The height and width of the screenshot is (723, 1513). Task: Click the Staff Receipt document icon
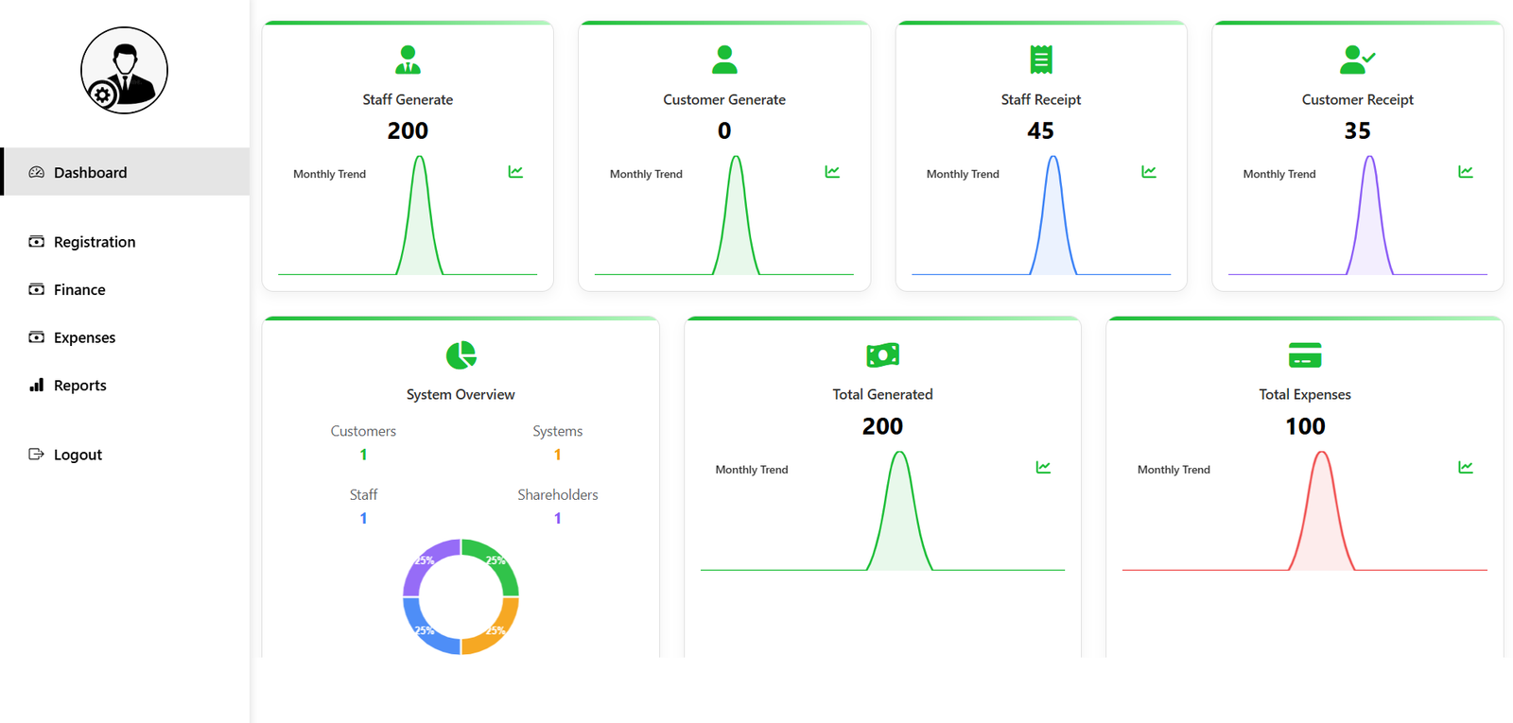pos(1040,60)
